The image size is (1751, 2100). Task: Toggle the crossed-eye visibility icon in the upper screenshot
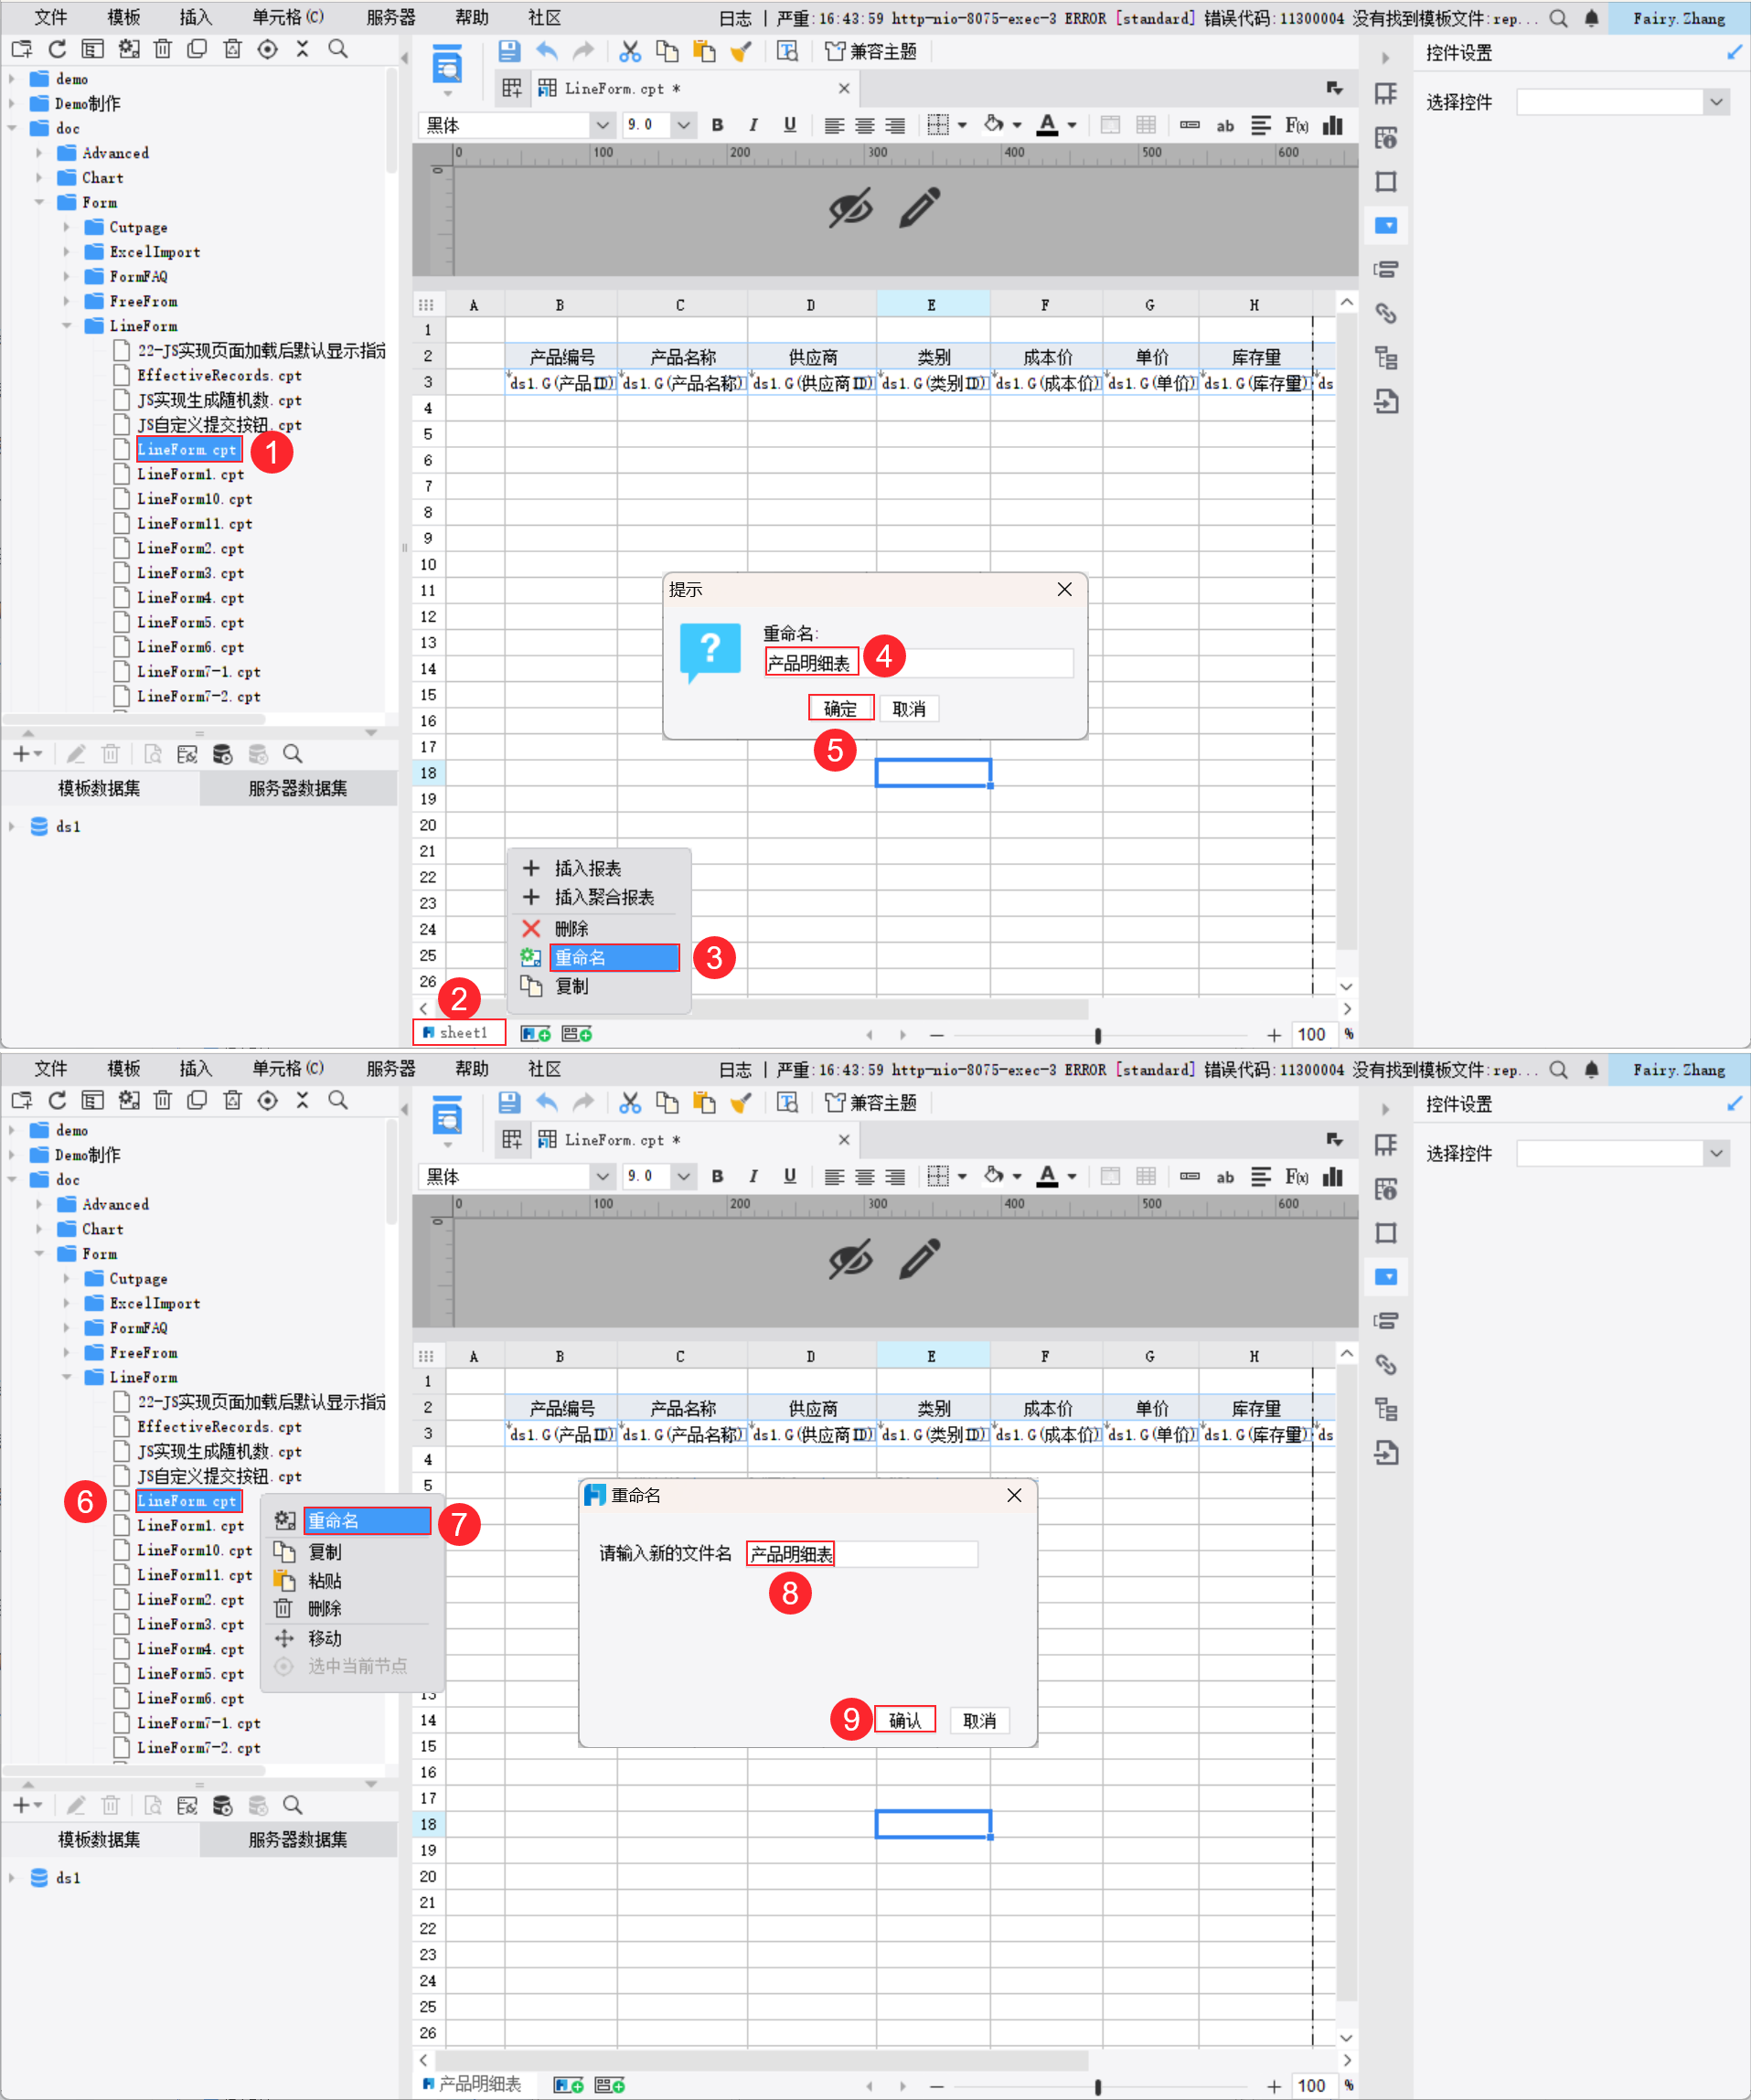(850, 207)
